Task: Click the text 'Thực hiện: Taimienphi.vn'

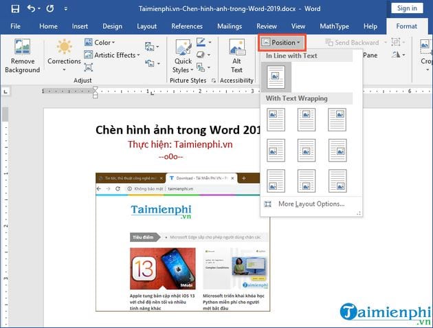Action: point(180,144)
